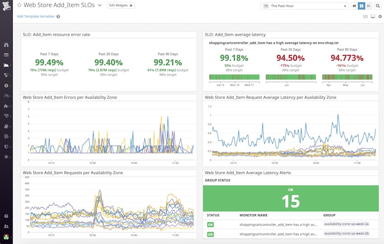Click the STATUS column header
This screenshot has width=384, height=244.
[213, 215]
